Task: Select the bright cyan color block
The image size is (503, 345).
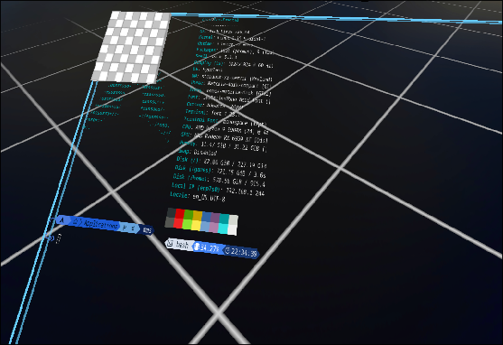Action: (x=223, y=228)
